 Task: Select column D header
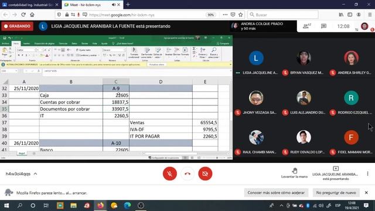(x=161, y=81)
